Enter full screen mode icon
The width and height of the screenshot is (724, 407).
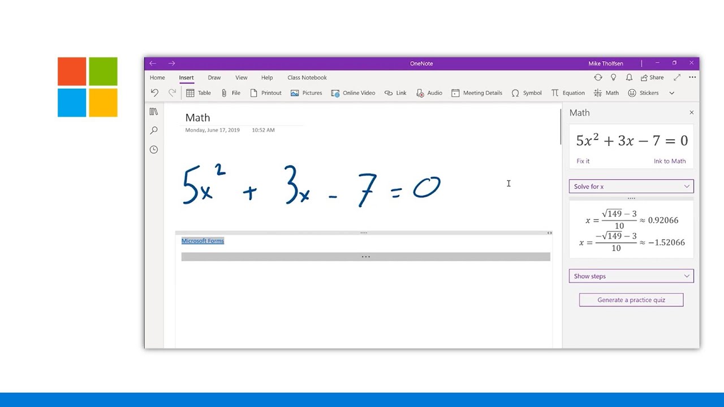[677, 77]
